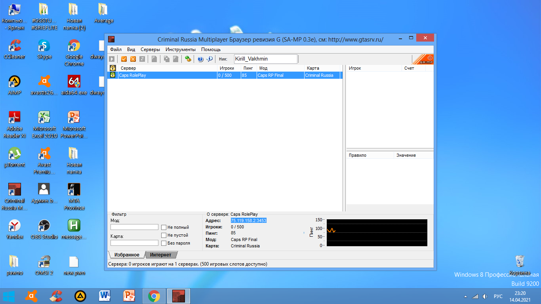This screenshot has height=304, width=541.
Task: Click the Значение column header
Action: pyautogui.click(x=413, y=155)
